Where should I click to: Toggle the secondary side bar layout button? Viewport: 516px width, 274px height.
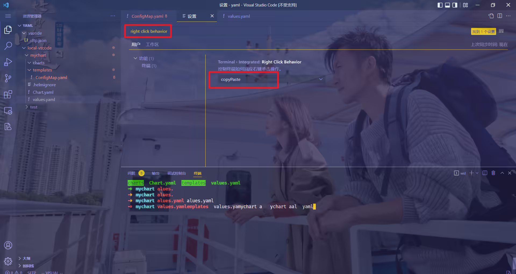[455, 5]
